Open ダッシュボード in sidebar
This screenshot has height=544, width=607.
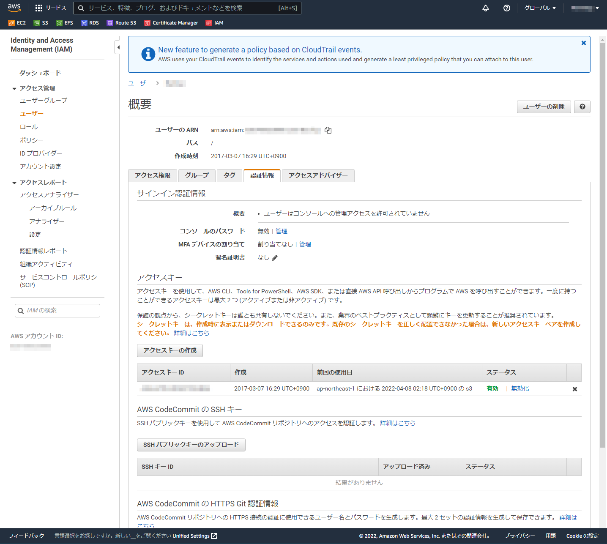tap(40, 73)
